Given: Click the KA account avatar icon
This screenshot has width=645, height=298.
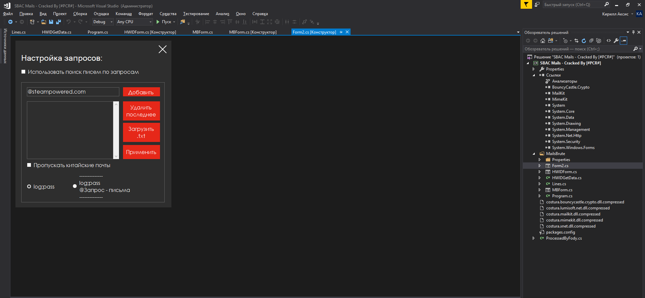Looking at the screenshot, I should coord(639,14).
